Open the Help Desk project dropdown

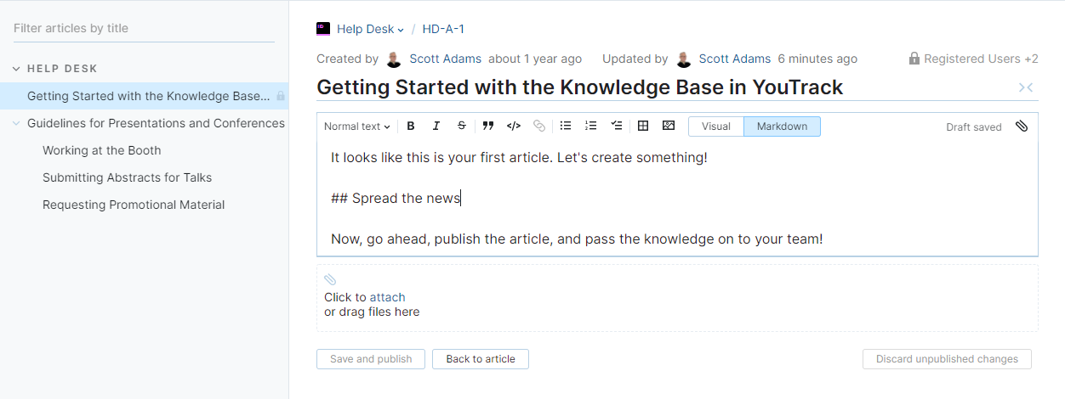coord(371,29)
